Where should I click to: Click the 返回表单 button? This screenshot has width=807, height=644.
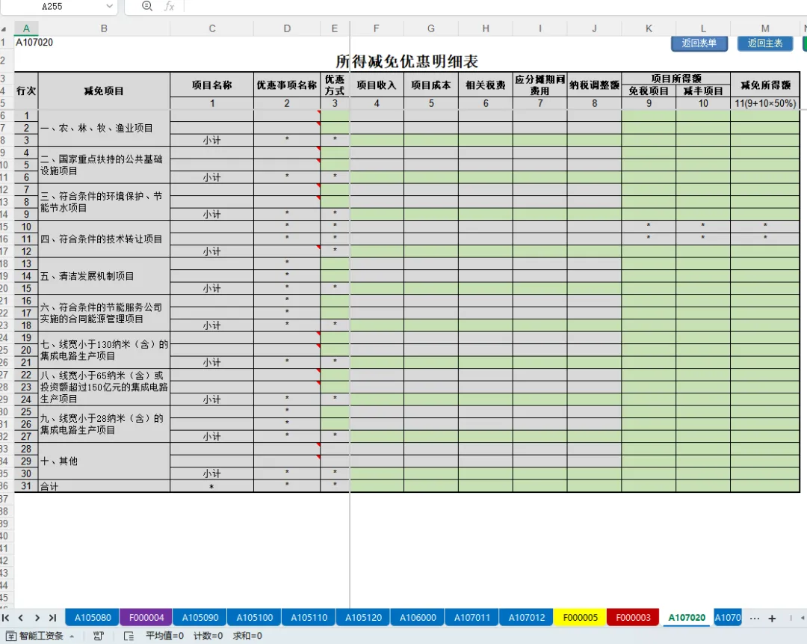[x=699, y=43]
